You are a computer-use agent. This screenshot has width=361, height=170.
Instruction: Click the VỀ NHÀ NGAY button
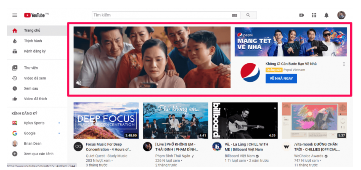click(x=281, y=78)
